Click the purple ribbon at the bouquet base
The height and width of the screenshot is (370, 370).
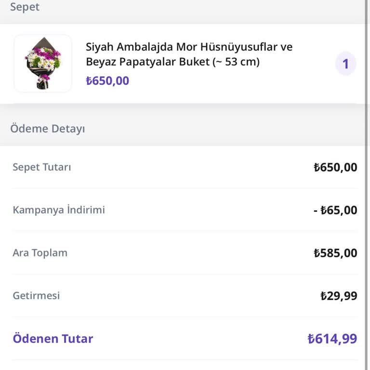tap(45, 78)
